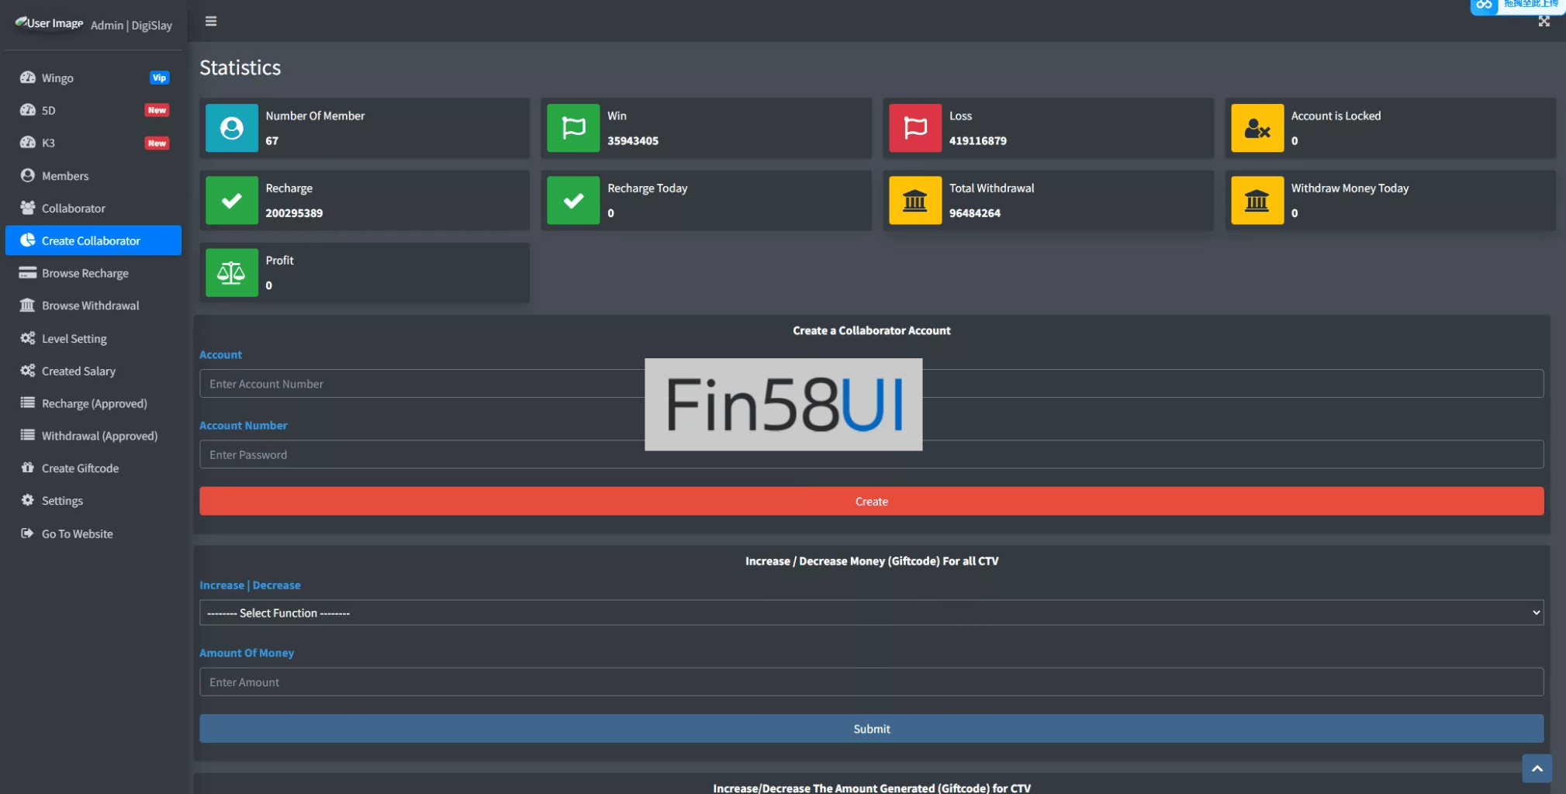1566x794 pixels.
Task: Select Level Setting in sidebar
Action: point(74,339)
